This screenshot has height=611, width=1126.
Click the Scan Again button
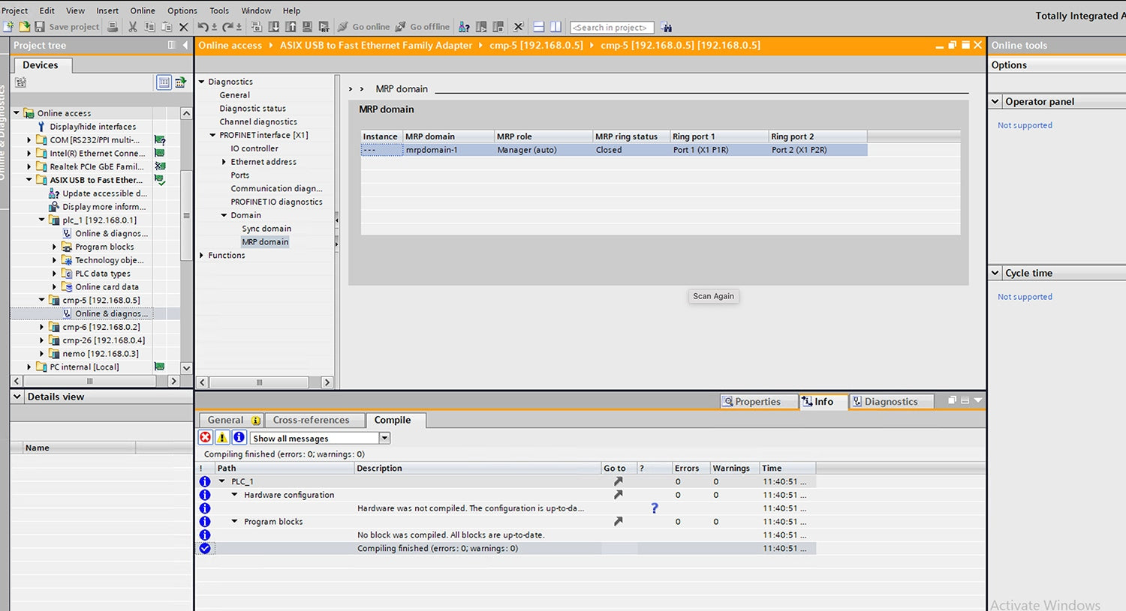(x=713, y=296)
